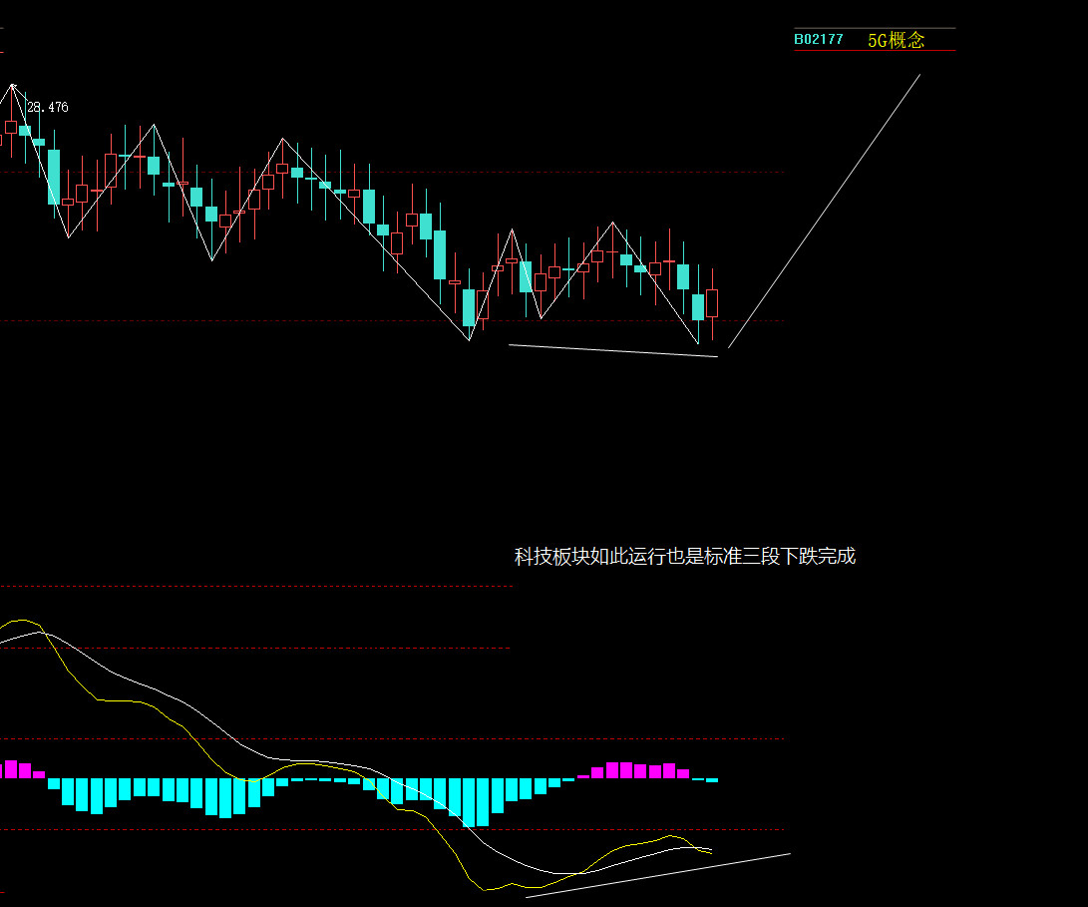Select the 5G概念 sector name
The image size is (1088, 907).
tap(896, 40)
